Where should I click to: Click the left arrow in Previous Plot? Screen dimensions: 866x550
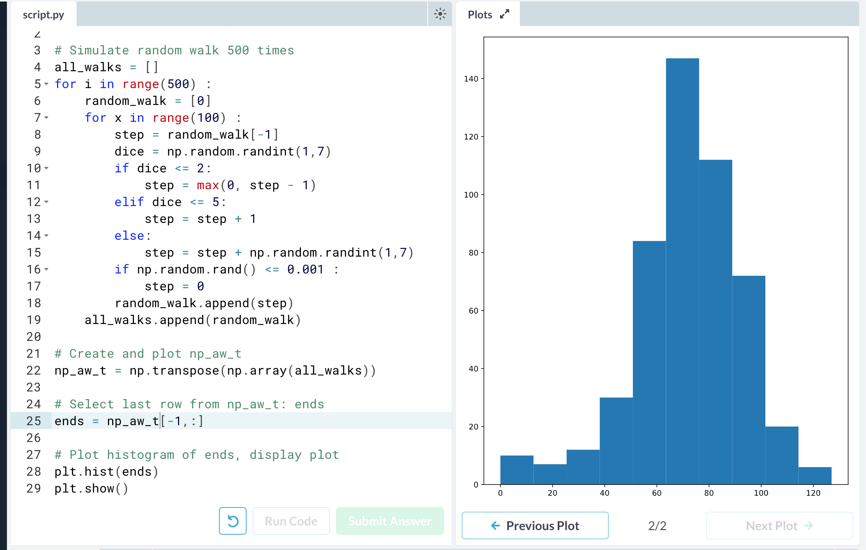click(x=495, y=525)
